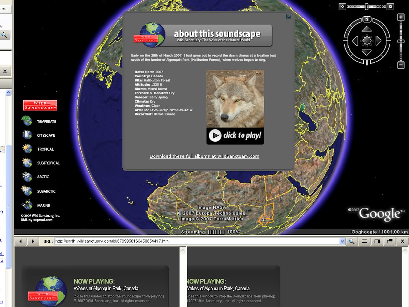Click the Wild Sanctuary red logo
409x307 pixels.
click(x=40, y=105)
